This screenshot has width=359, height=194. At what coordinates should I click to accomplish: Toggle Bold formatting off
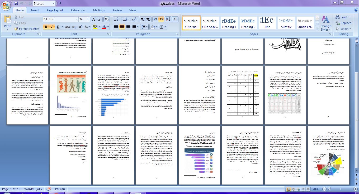[46, 27]
